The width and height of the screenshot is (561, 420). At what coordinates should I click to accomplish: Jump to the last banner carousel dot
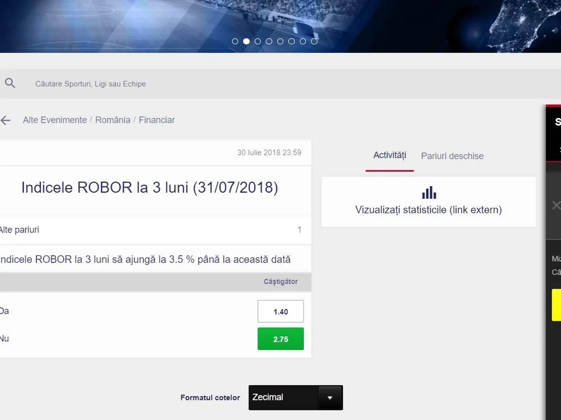click(314, 41)
